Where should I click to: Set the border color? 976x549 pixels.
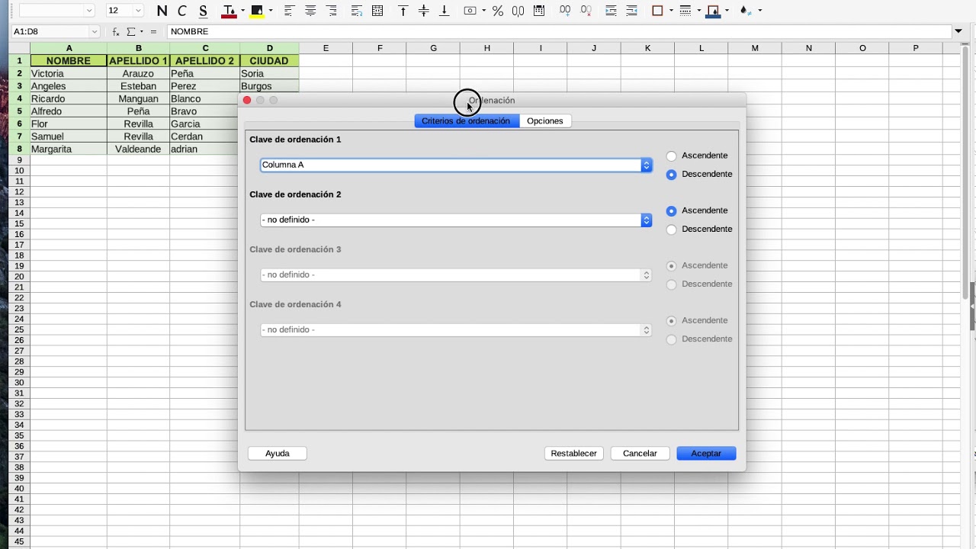[x=713, y=11]
